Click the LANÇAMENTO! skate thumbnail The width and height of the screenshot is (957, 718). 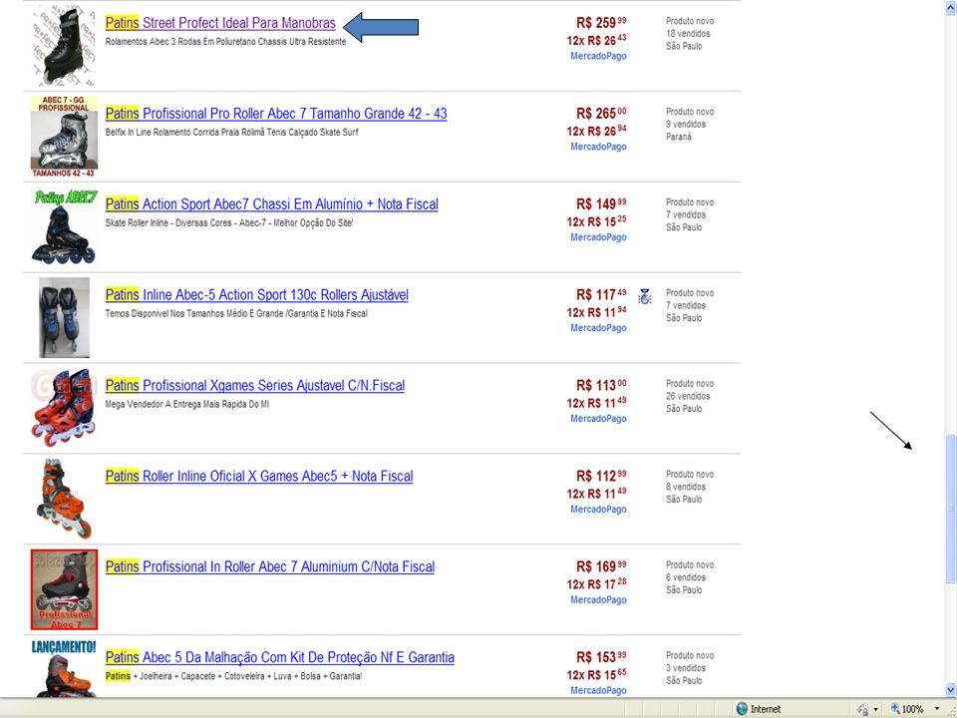point(64,668)
